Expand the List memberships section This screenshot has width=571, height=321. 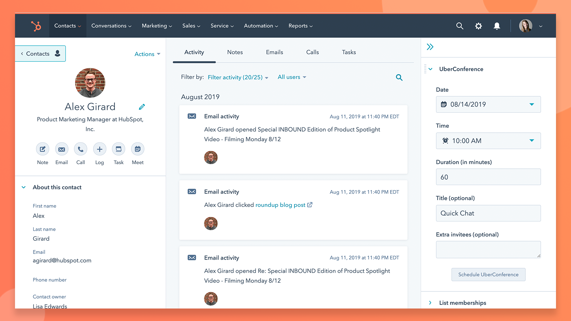click(x=430, y=303)
